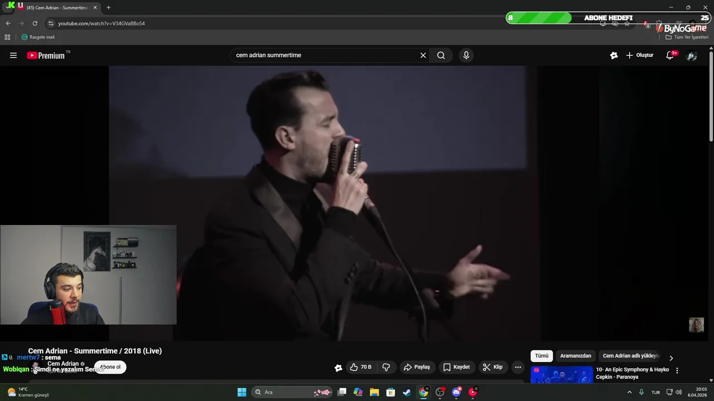Viewport: 714px width, 401px height.
Task: Go back in browser
Action: tap(8, 23)
